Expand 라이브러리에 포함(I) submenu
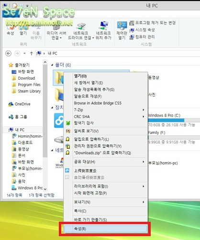This screenshot has width=200, height=240. coord(105,186)
